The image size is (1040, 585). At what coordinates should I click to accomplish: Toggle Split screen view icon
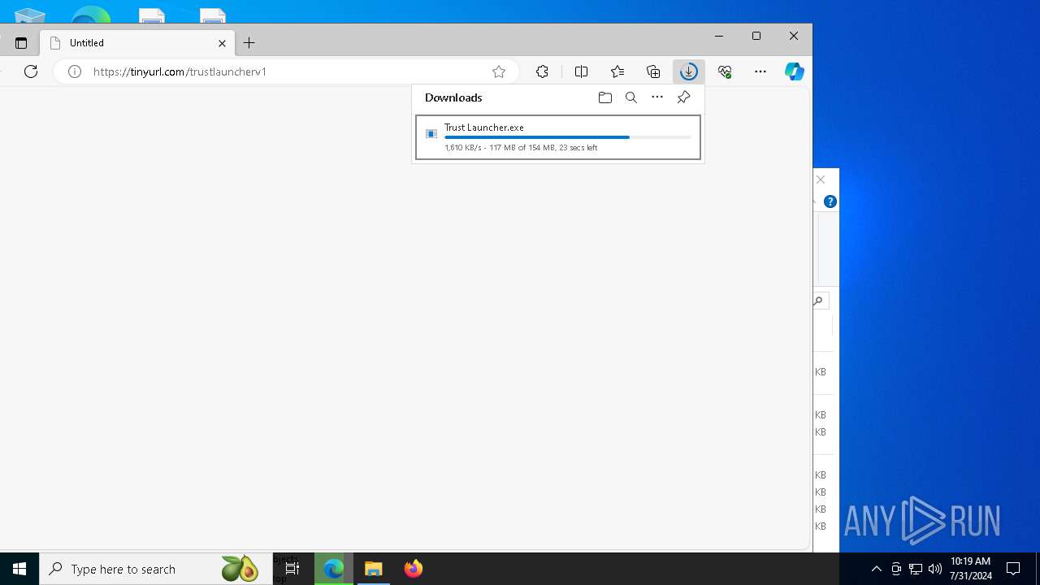(581, 71)
